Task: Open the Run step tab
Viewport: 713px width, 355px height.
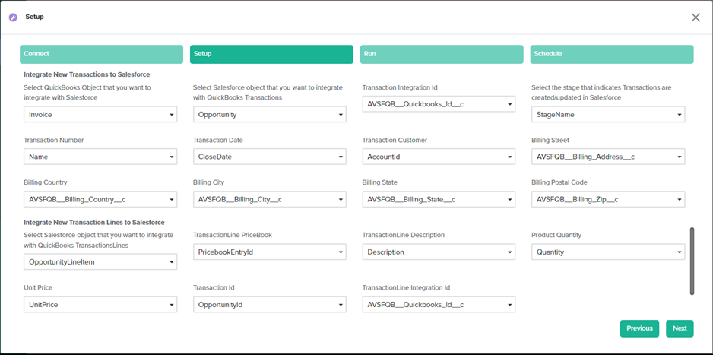Action: [441, 54]
